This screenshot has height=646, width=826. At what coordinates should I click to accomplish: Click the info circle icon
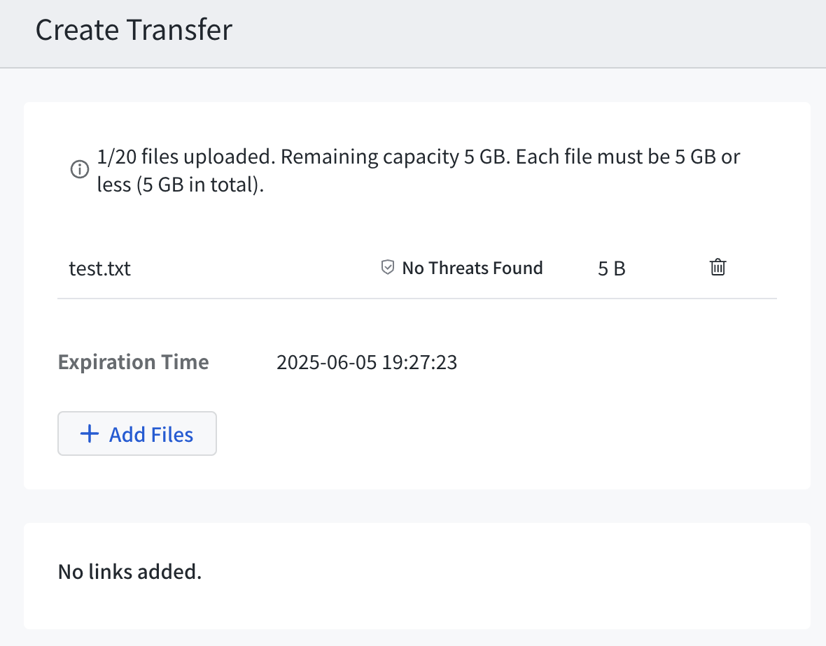coord(80,169)
